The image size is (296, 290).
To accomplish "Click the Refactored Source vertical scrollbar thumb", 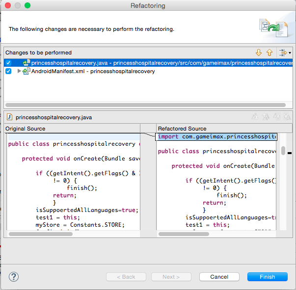I will click(283, 151).
